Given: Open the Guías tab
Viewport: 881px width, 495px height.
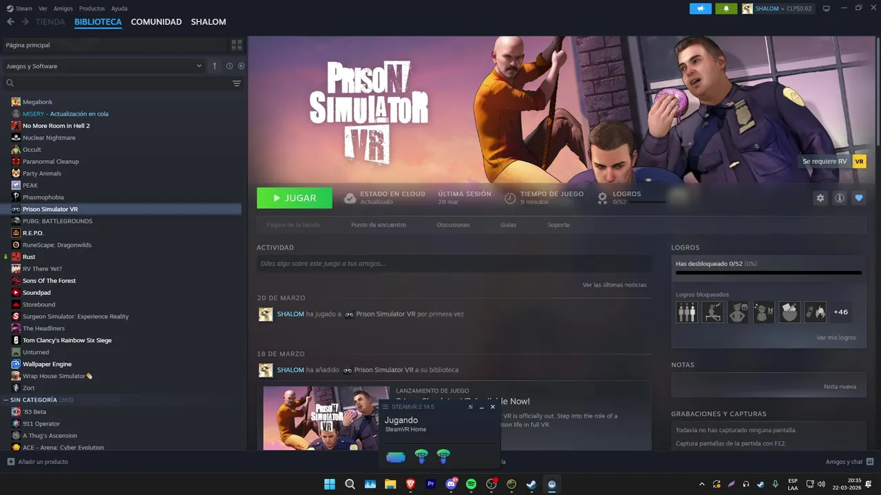Looking at the screenshot, I should tap(509, 225).
